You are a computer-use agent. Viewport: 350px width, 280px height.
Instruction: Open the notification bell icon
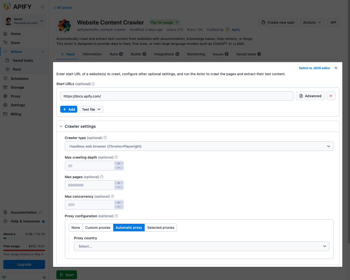(x=43, y=7)
